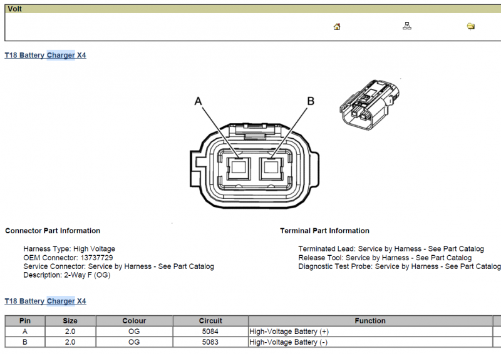Click 'OEM Connector: 13737729' text

tap(68, 258)
